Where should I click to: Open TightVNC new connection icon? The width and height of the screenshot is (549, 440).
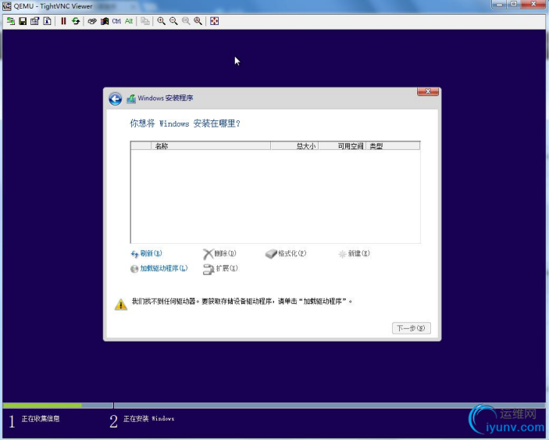point(11,21)
